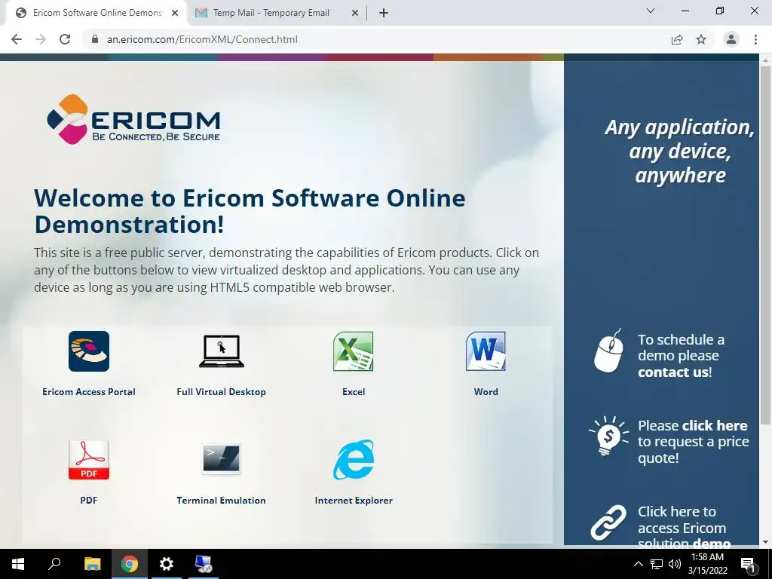Image resolution: width=772 pixels, height=579 pixels.
Task: Launch the Terminal Emulation icon
Action: pos(222,459)
